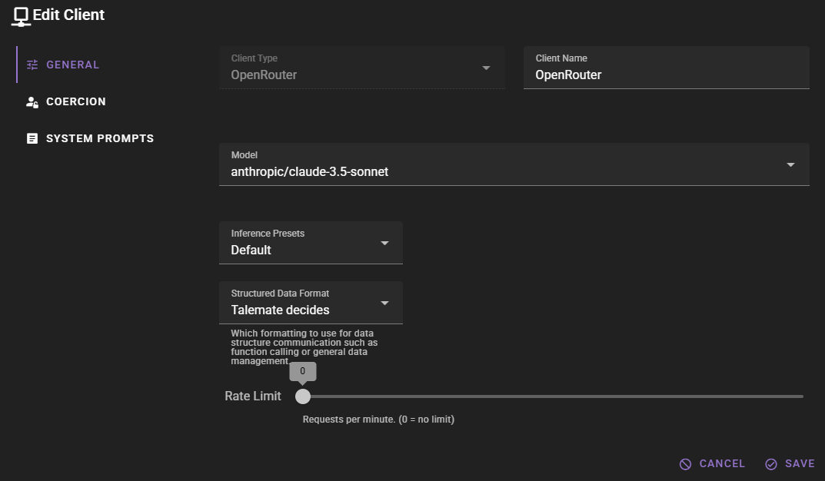Click the 'Which formatting to use' help text
The width and height of the screenshot is (825, 481).
tap(304, 347)
